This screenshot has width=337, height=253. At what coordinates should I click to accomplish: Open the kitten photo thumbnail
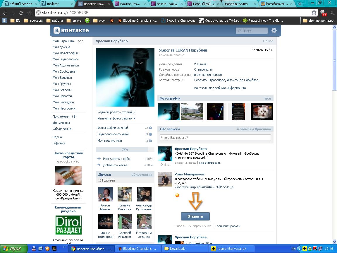coord(262,112)
